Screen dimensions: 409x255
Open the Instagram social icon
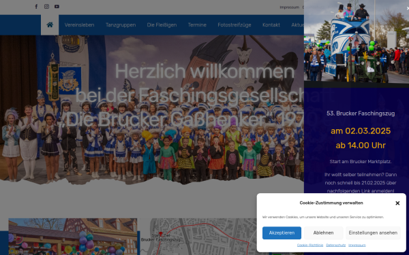pos(46,7)
